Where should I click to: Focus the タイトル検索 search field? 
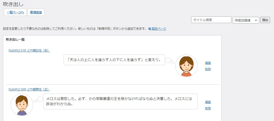tap(211, 20)
